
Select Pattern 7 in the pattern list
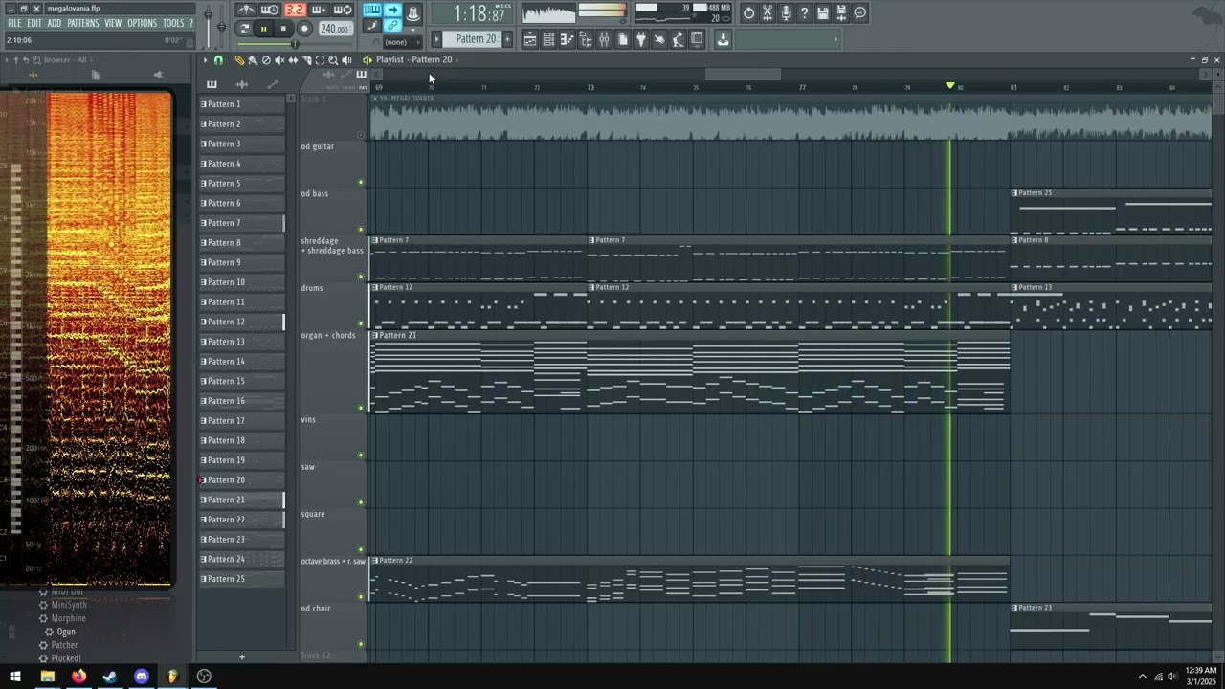(242, 223)
